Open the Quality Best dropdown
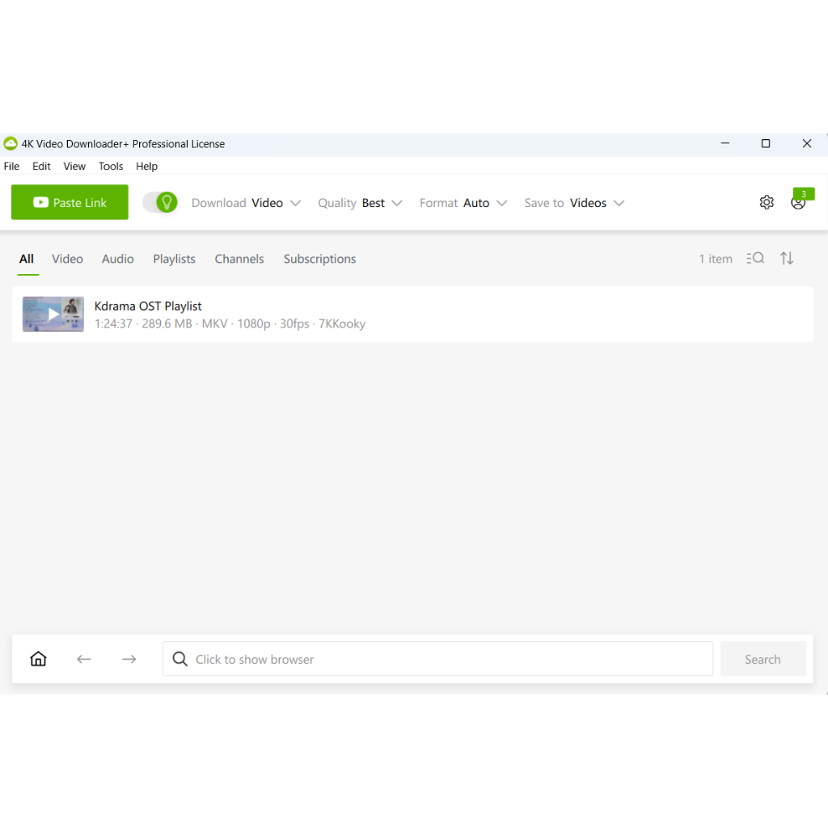The width and height of the screenshot is (828, 828). 360,203
